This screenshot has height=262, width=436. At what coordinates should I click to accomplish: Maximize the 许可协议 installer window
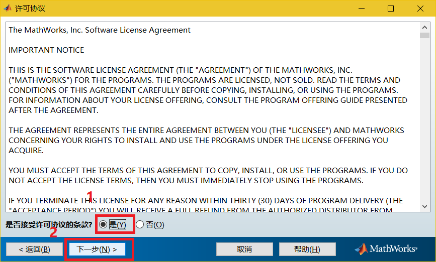[391, 9]
